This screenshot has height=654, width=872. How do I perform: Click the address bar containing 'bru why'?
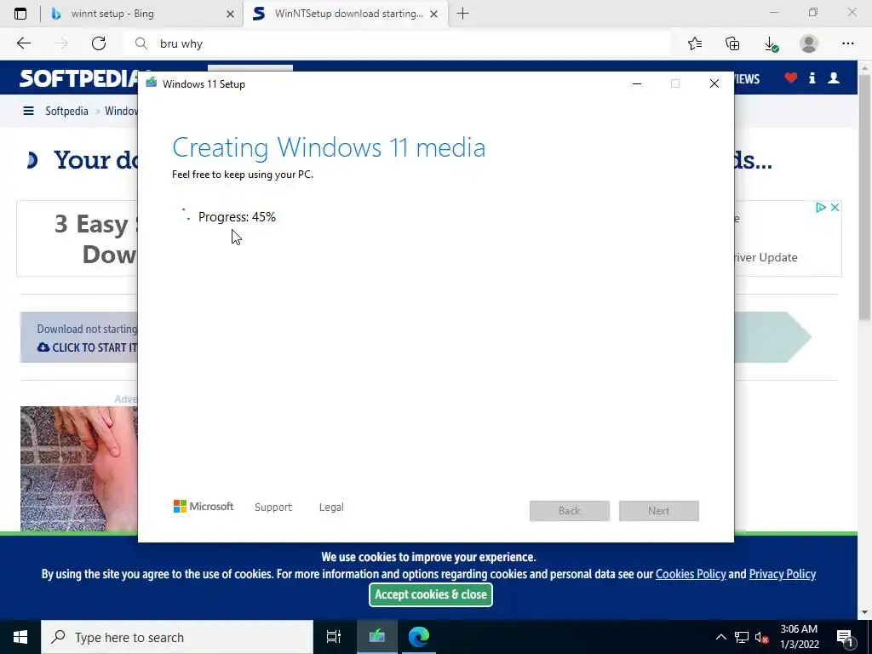click(x=397, y=43)
